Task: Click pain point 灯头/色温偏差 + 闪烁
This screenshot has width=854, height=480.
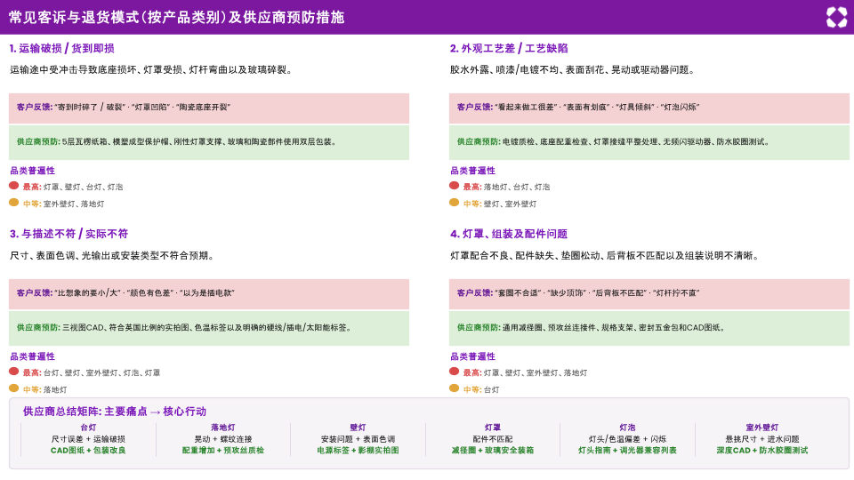Action: 627,439
